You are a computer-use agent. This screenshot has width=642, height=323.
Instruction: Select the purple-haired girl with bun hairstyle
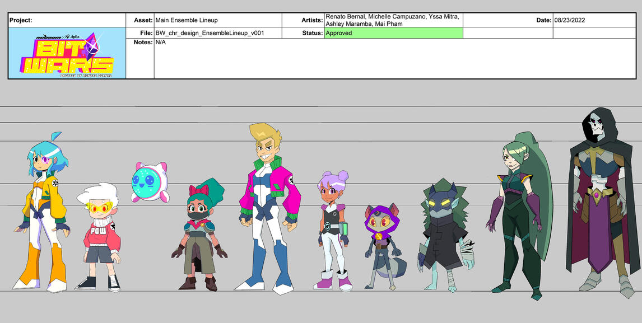pos(332,231)
